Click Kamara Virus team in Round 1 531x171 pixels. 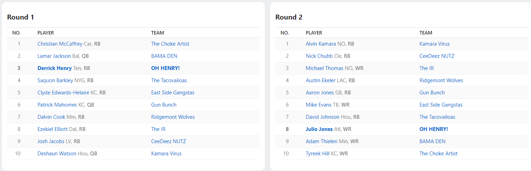click(x=166, y=154)
